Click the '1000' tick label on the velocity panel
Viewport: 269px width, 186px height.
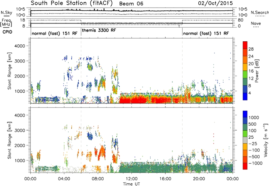pos(20,160)
